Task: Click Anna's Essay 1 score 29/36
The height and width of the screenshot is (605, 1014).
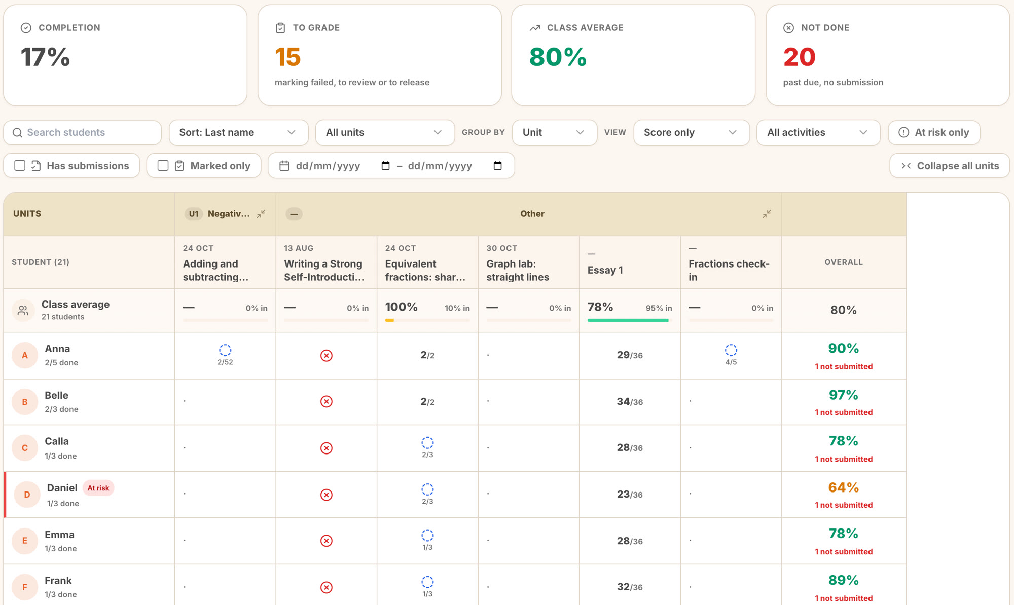Action: pyautogui.click(x=630, y=355)
